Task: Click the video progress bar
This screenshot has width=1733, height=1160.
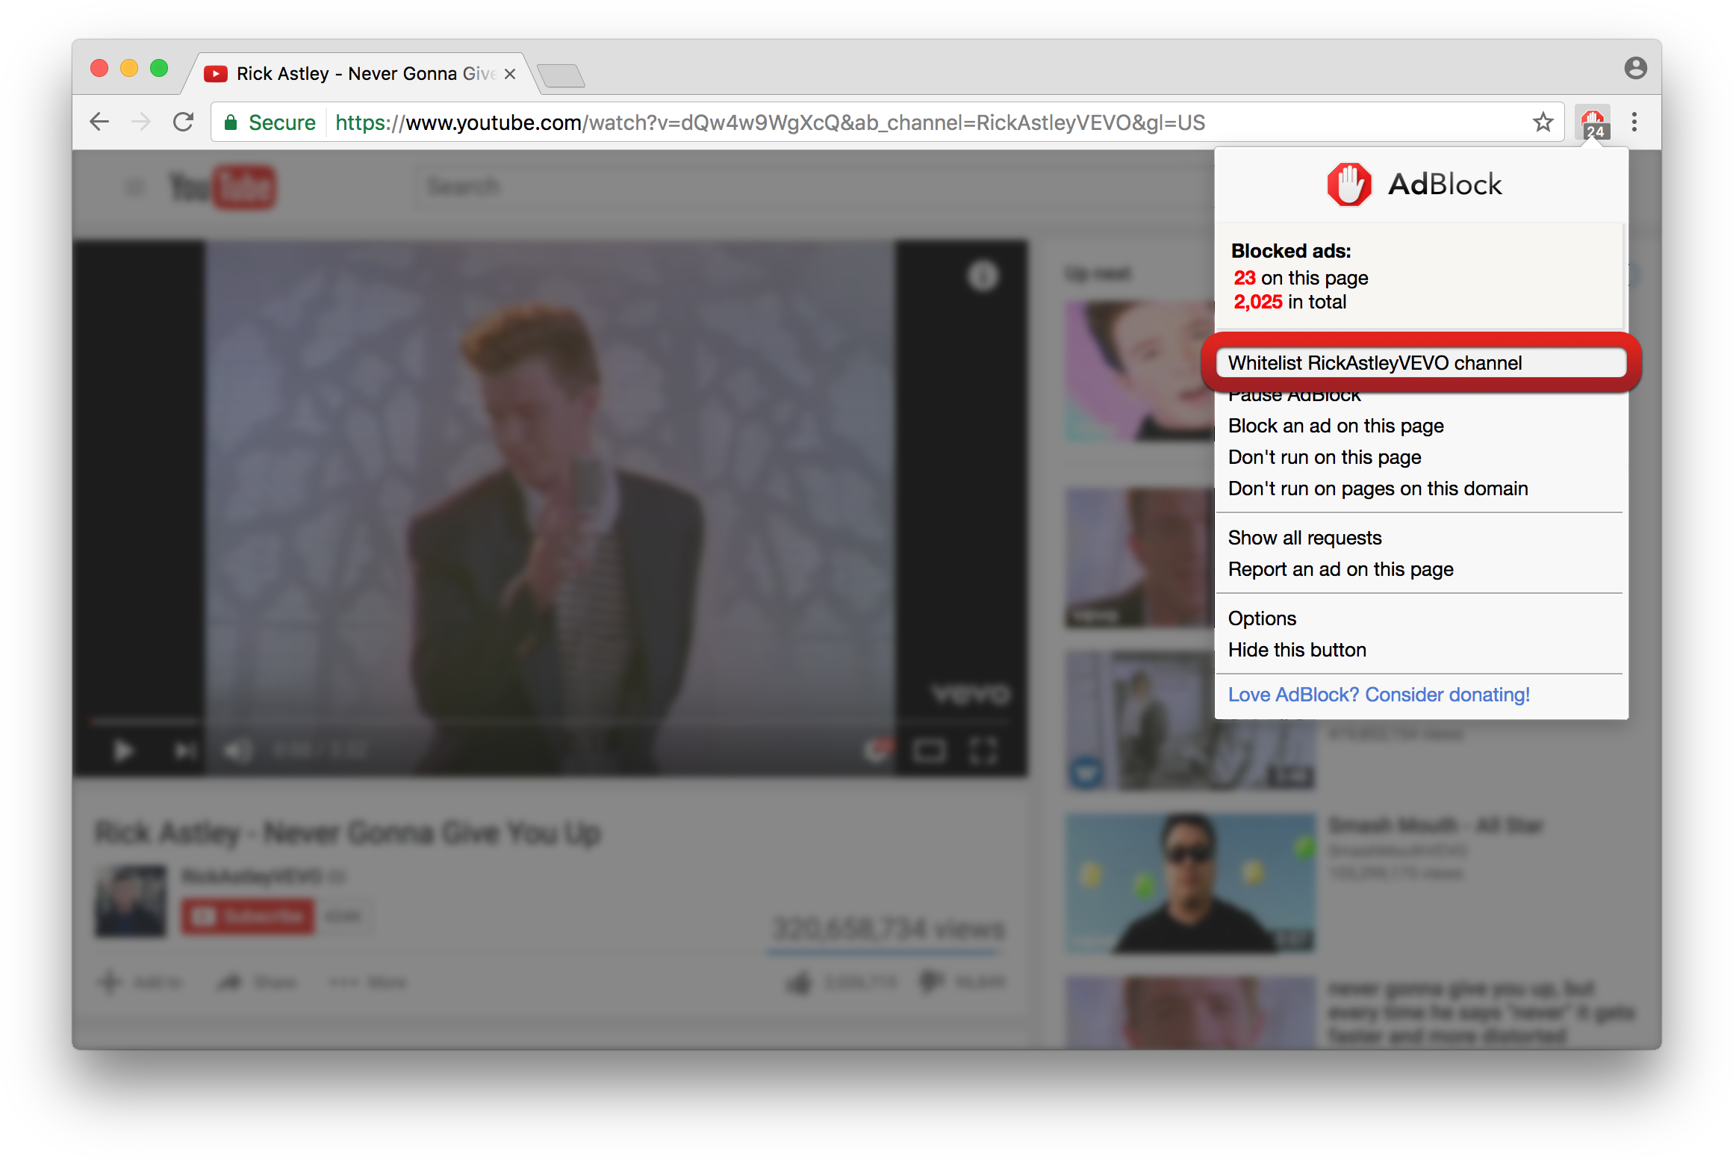Action: [549, 721]
